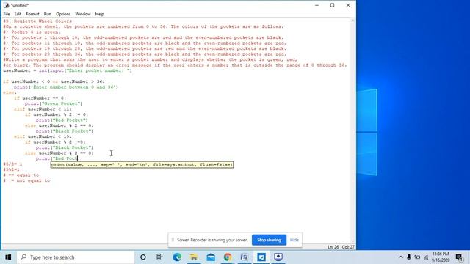Click the print call tooltip hint
Viewport: 470px width, 264px height.
[x=142, y=164]
